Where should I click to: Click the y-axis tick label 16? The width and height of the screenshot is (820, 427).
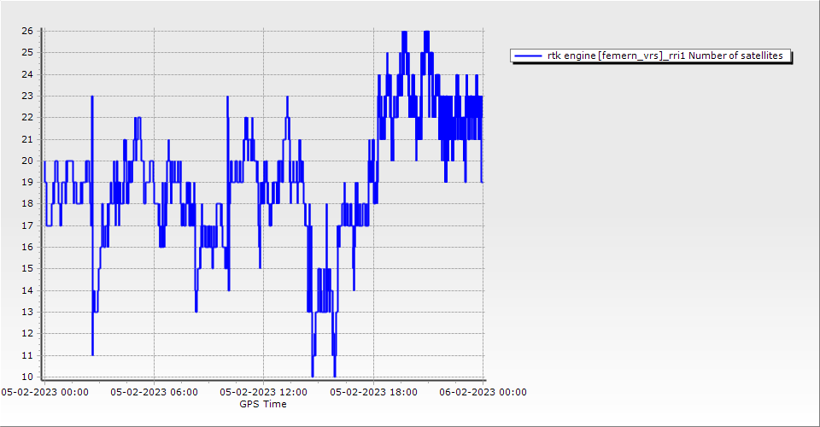point(27,248)
